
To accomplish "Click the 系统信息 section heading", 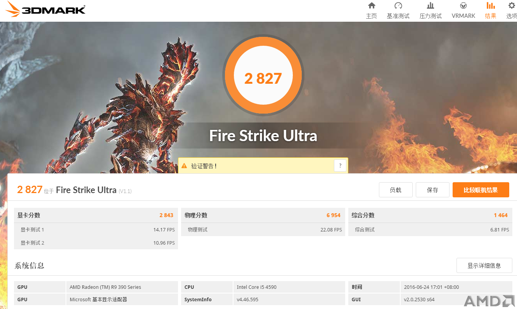I will (29, 266).
